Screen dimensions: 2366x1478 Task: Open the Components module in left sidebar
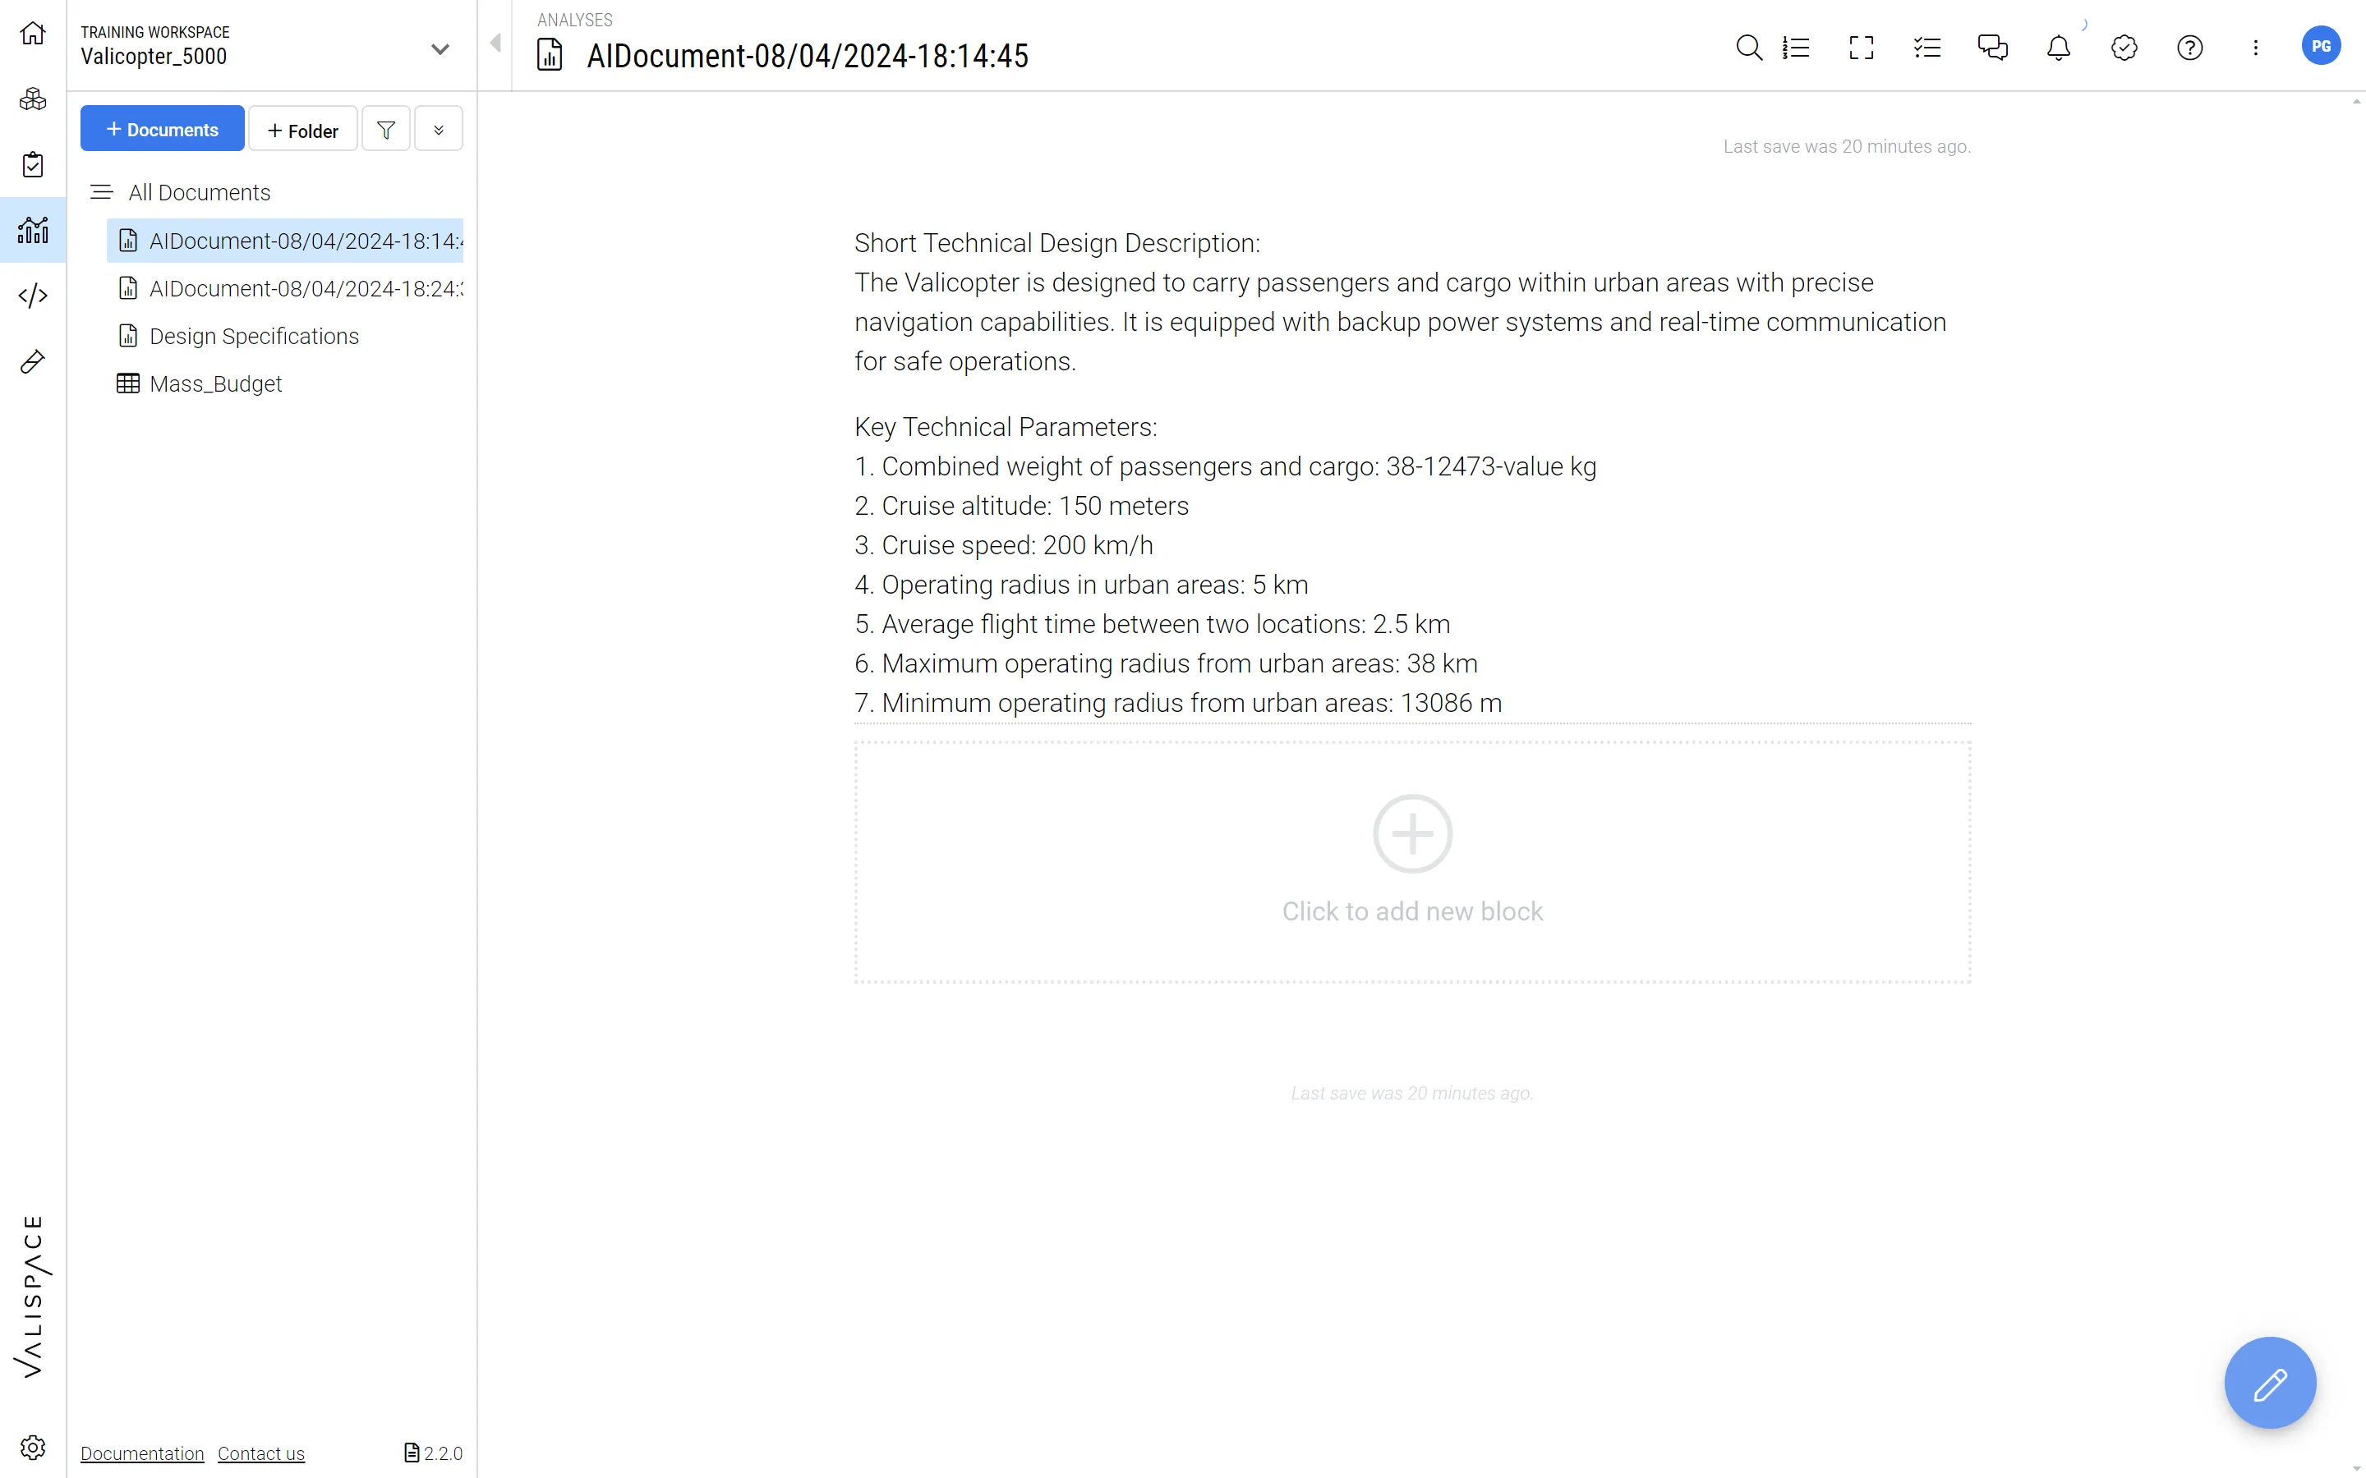pos(32,99)
